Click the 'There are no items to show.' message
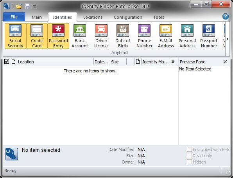Screen dimensions: 233x178 (x=90, y=71)
